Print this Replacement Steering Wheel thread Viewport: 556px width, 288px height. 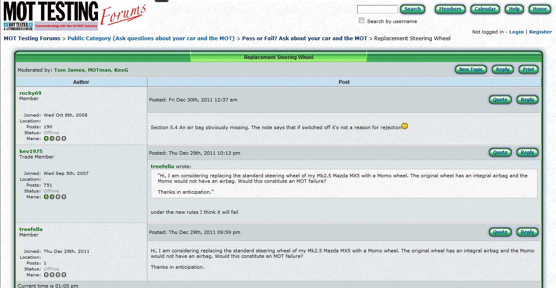point(528,70)
